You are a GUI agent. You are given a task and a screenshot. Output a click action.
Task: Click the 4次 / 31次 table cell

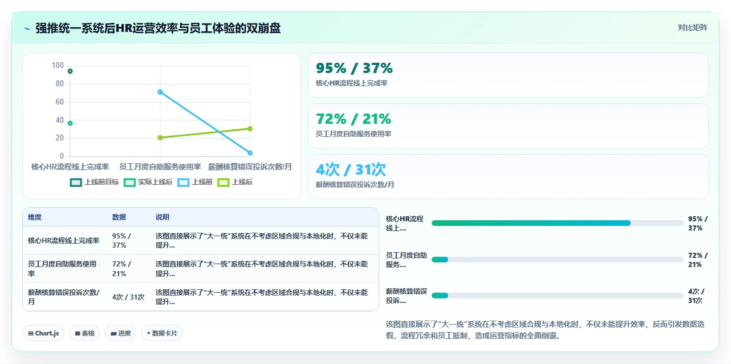click(128, 297)
